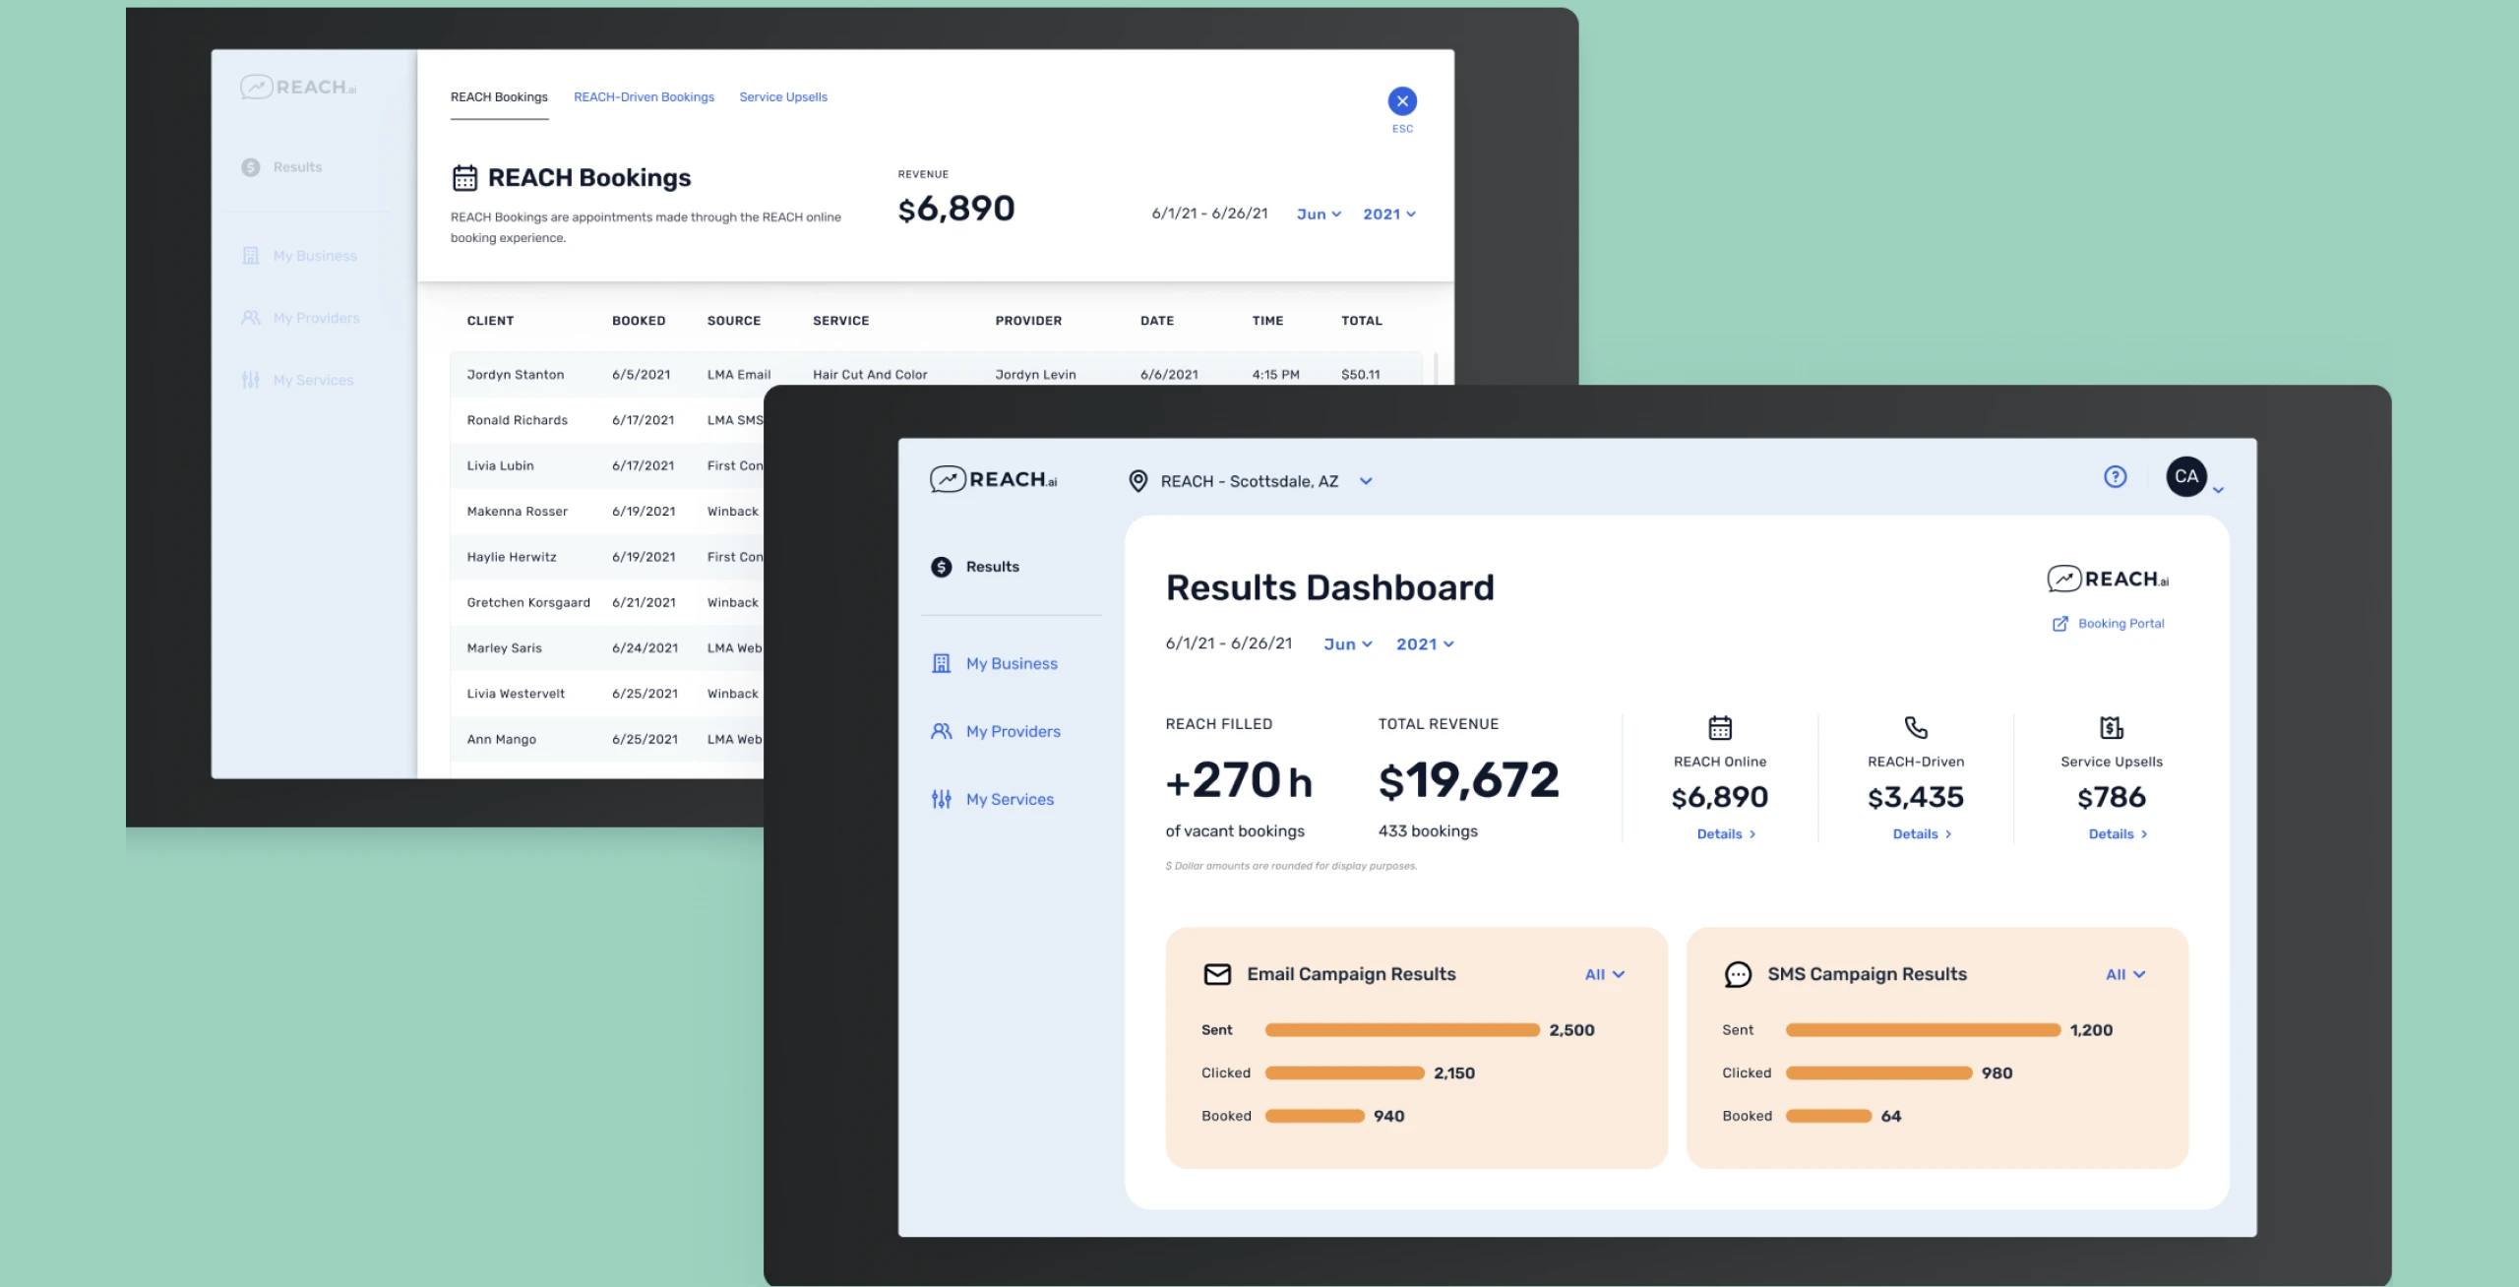Click the CLIENT column header
Viewport: 2519px width, 1287px height.
pyautogui.click(x=490, y=321)
